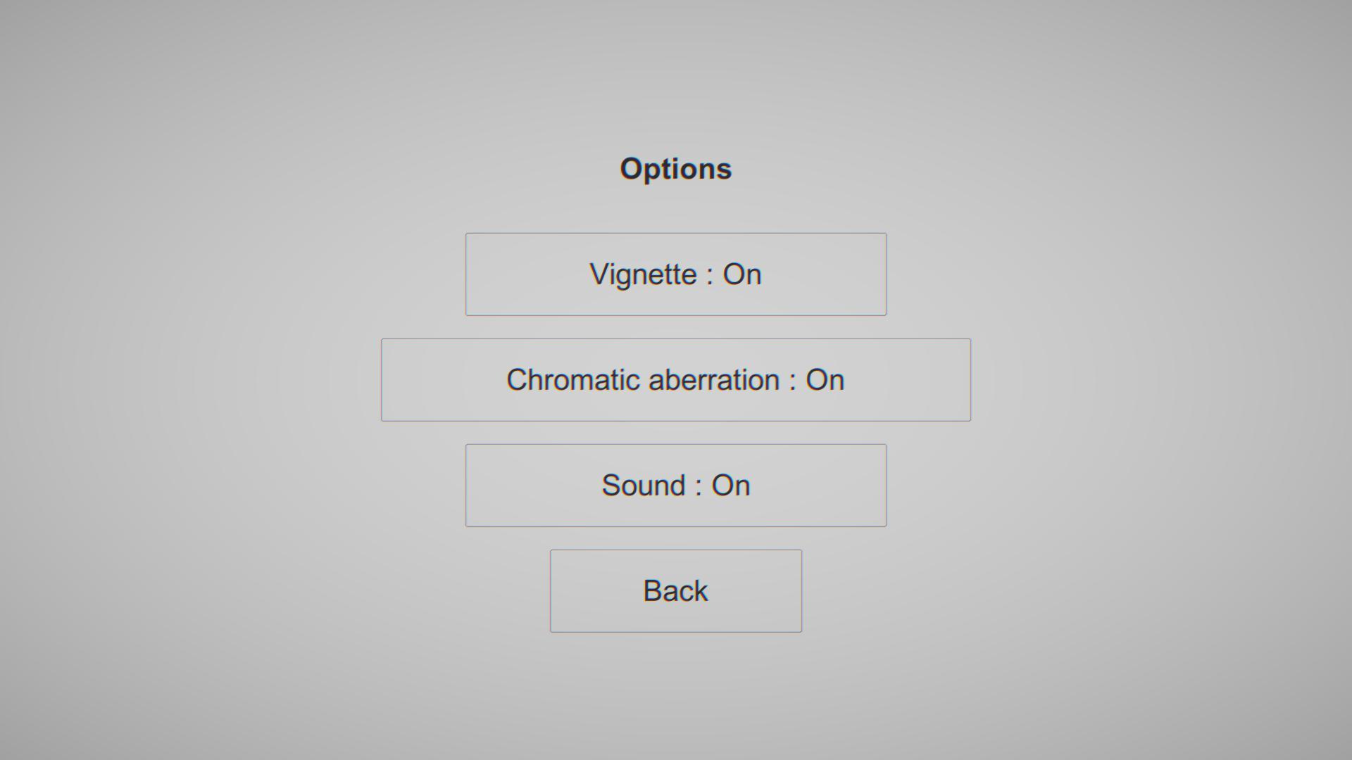This screenshot has width=1352, height=760.
Task: Change the Vignette post-processing setting
Action: click(x=676, y=274)
